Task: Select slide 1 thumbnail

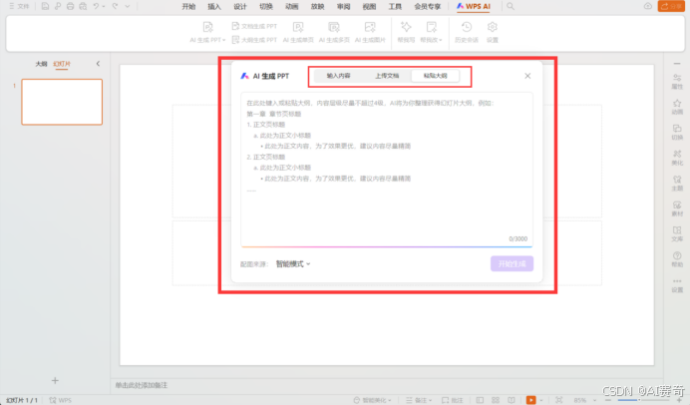Action: tap(62, 102)
